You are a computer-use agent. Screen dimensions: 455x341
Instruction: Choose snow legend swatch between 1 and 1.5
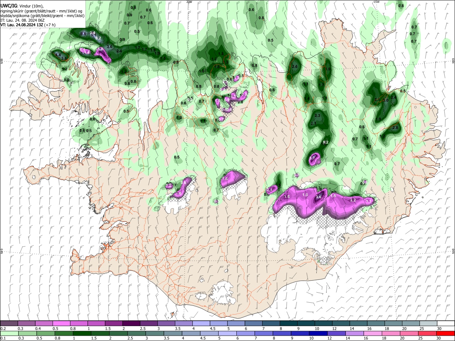(x=96, y=323)
